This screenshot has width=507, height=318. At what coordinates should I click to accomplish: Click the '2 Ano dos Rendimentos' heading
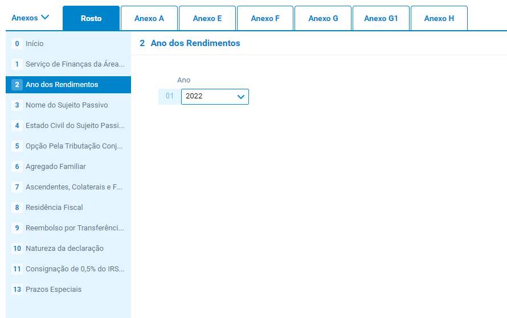190,43
